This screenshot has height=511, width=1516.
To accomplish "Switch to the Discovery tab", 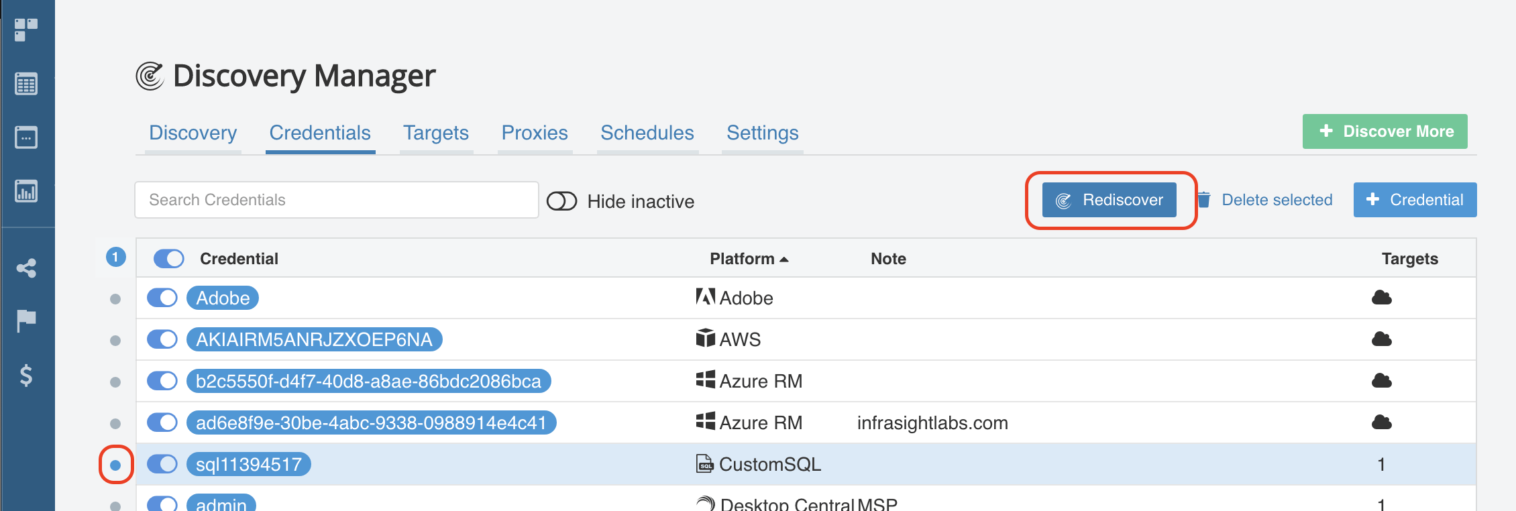I will coord(193,133).
